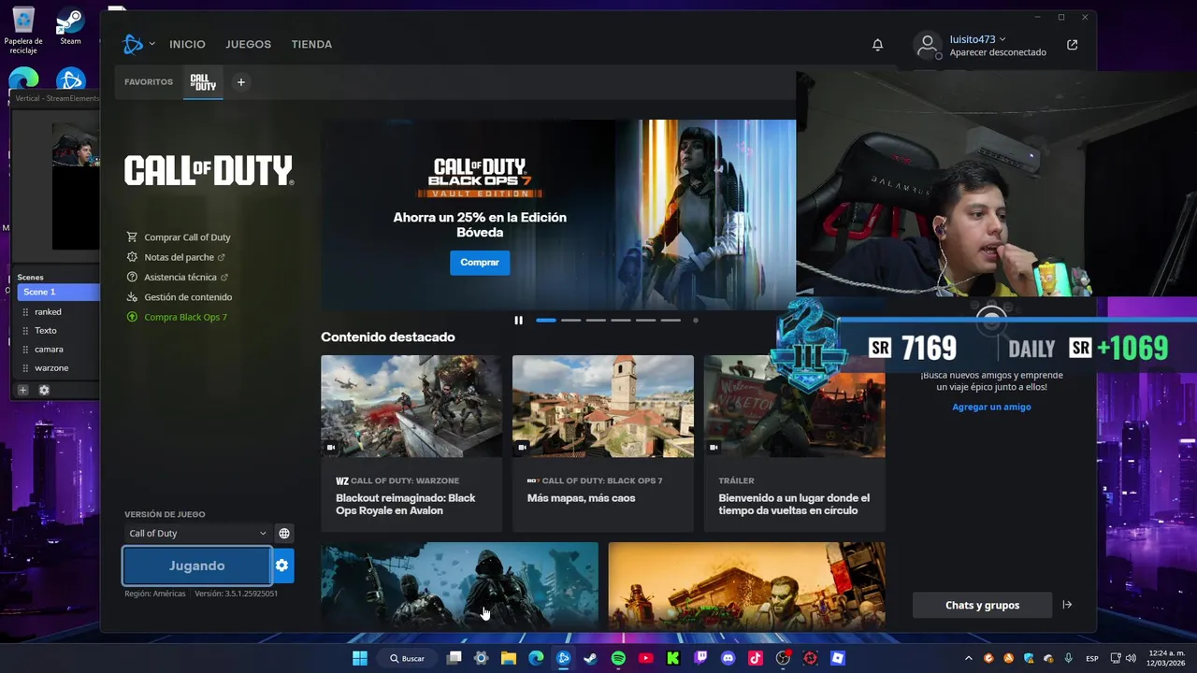
Task: Open the Steam desktop shortcut
Action: point(70,27)
